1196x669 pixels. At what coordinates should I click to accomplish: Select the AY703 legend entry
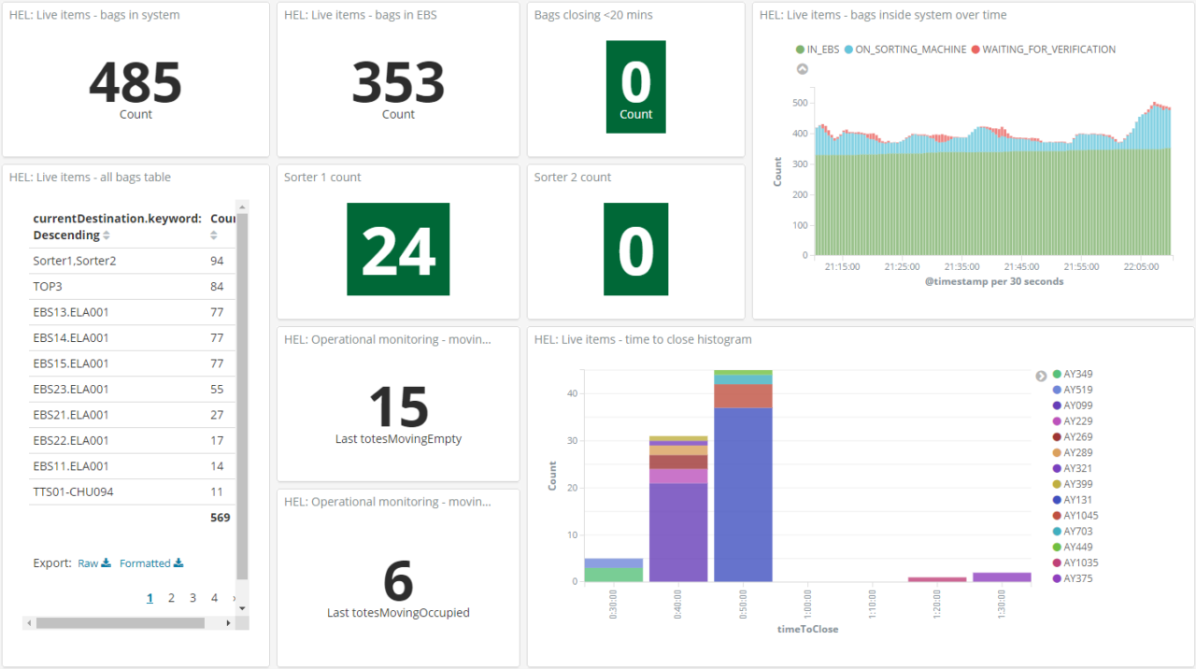tap(1072, 532)
